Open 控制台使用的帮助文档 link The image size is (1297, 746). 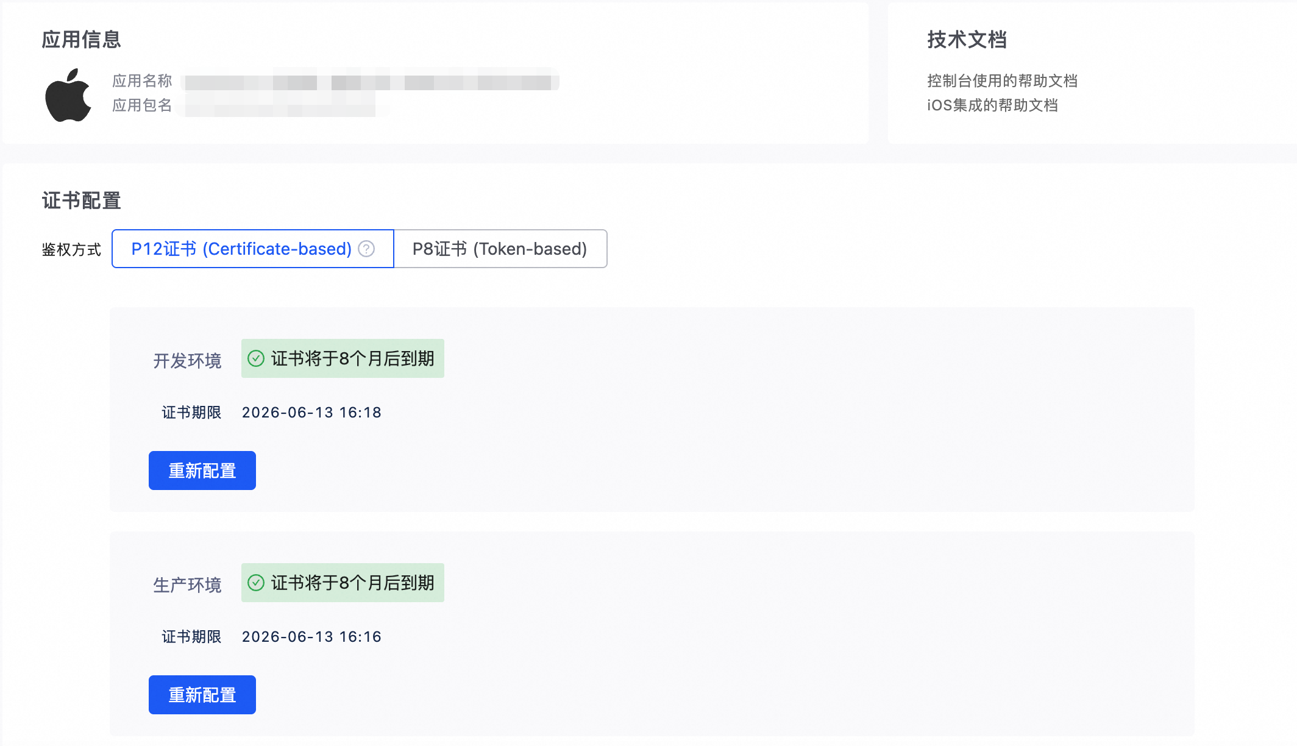point(1002,81)
